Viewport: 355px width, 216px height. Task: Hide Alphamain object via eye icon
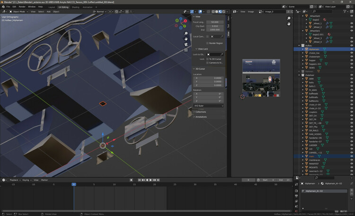(352, 49)
